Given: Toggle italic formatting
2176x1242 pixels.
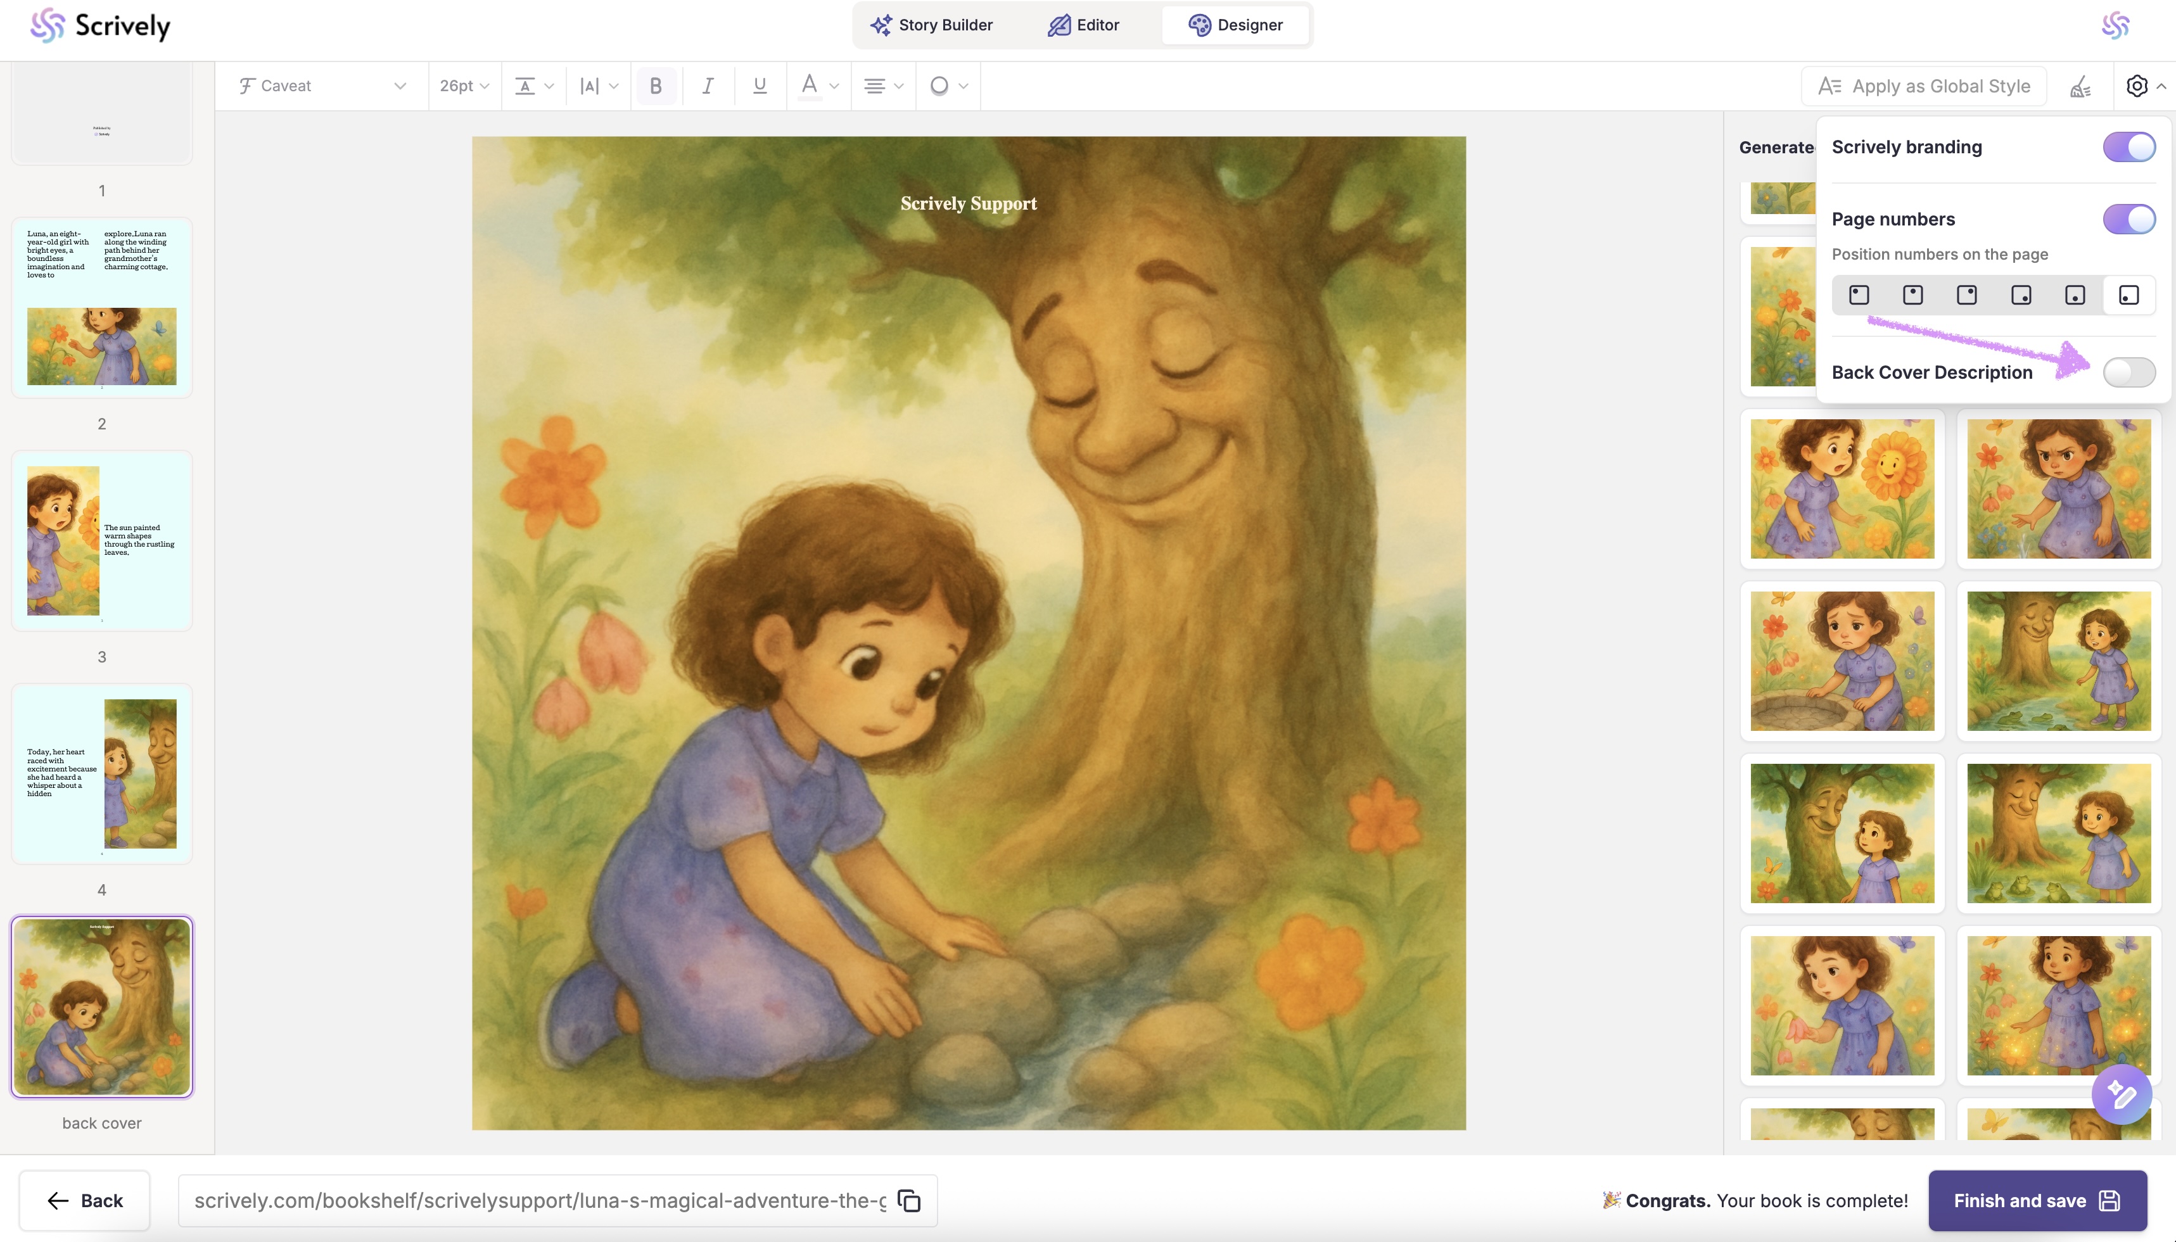Looking at the screenshot, I should click(x=707, y=86).
